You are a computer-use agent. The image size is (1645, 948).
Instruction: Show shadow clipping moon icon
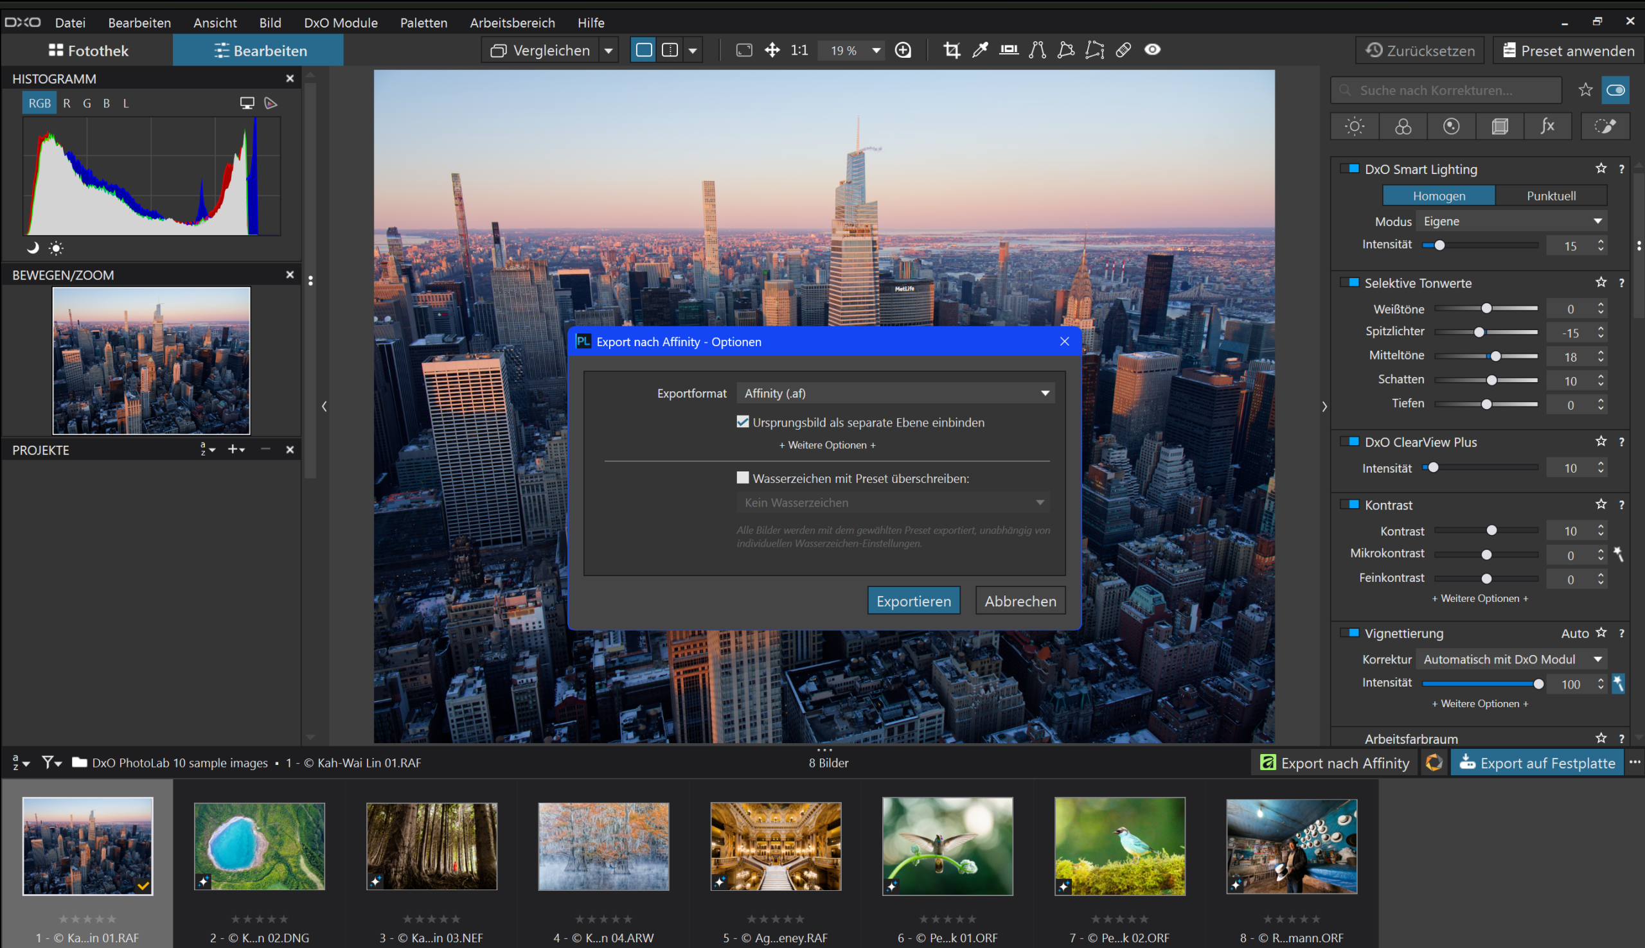(33, 247)
